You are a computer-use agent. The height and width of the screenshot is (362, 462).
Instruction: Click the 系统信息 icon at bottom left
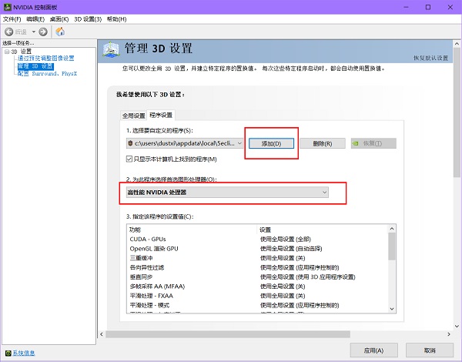pyautogui.click(x=8, y=353)
